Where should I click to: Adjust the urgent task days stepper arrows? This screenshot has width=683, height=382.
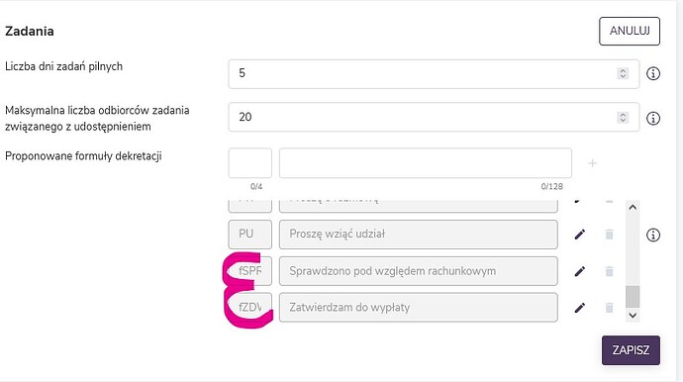click(623, 73)
